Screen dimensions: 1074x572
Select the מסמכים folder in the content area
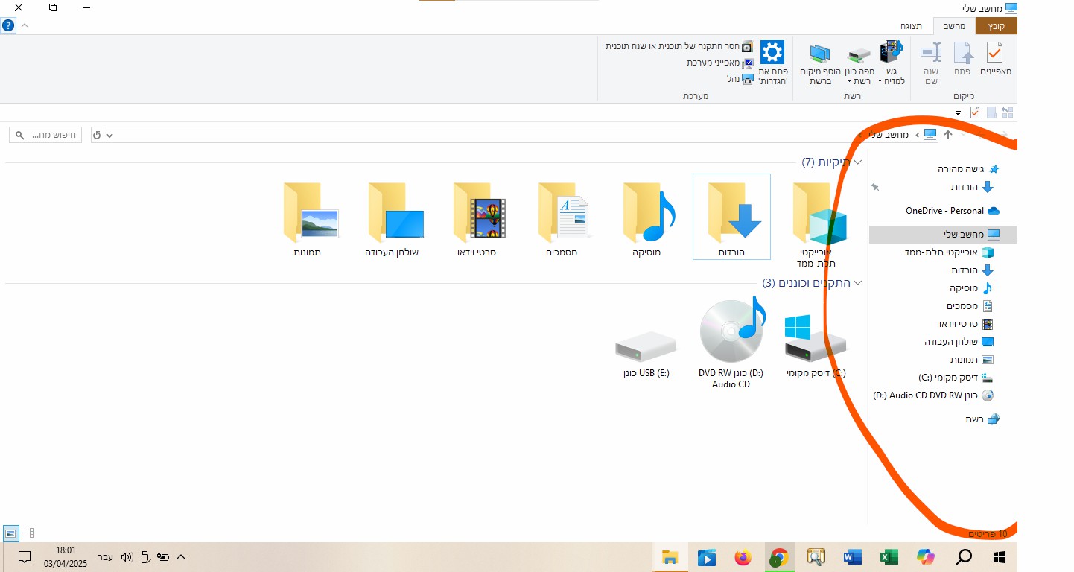click(x=562, y=219)
